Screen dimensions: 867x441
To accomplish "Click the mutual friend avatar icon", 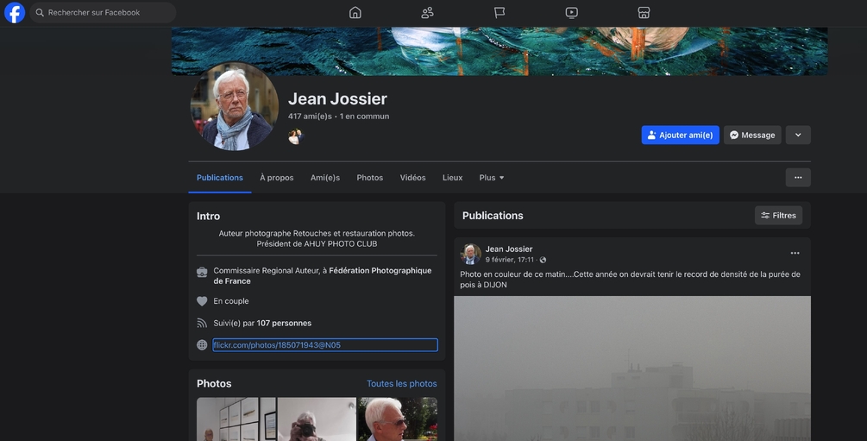I will 295,136.
